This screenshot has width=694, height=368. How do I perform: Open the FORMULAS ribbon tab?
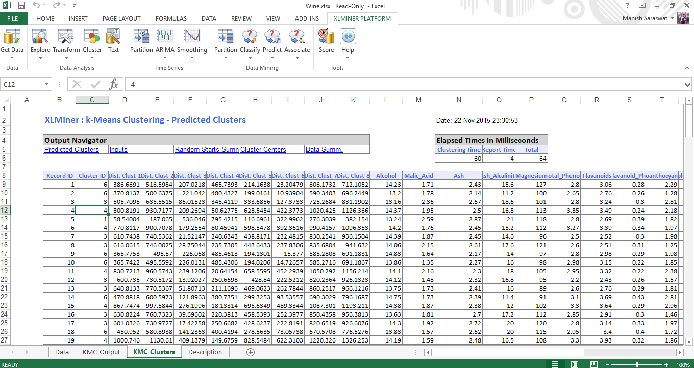coord(171,19)
